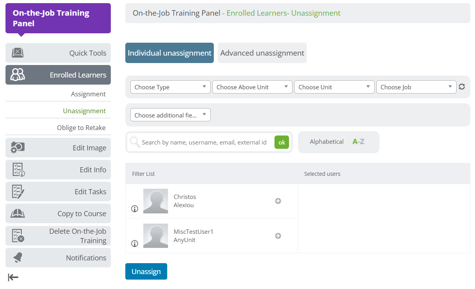Click the name 'Christos Alexiou'
This screenshot has width=475, height=289.
click(185, 201)
